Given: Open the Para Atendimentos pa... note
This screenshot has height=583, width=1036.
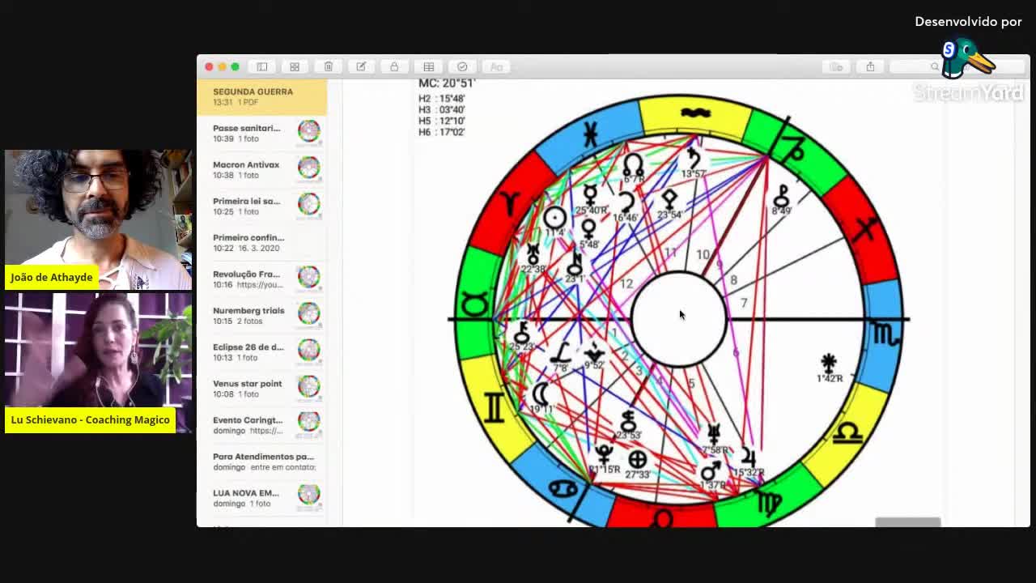Looking at the screenshot, I should (x=261, y=461).
